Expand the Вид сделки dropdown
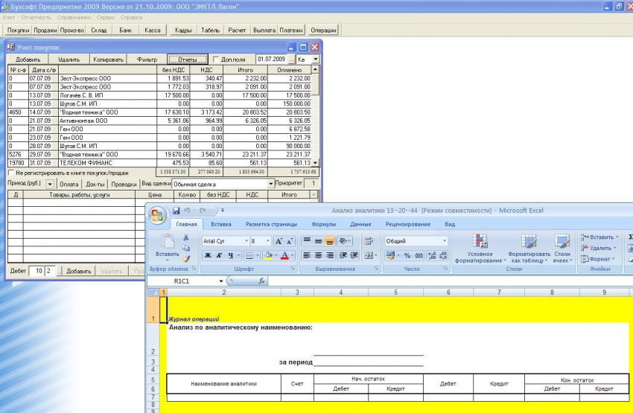Viewport: 633px width, 413px height. pyautogui.click(x=270, y=183)
